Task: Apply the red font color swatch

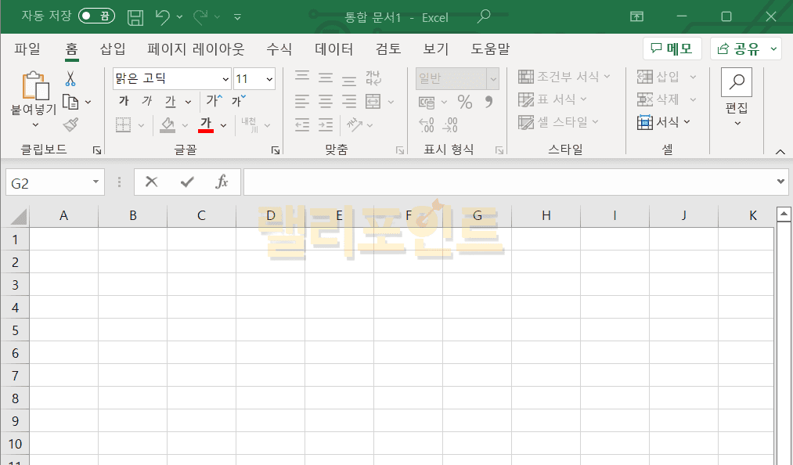Action: click(206, 124)
